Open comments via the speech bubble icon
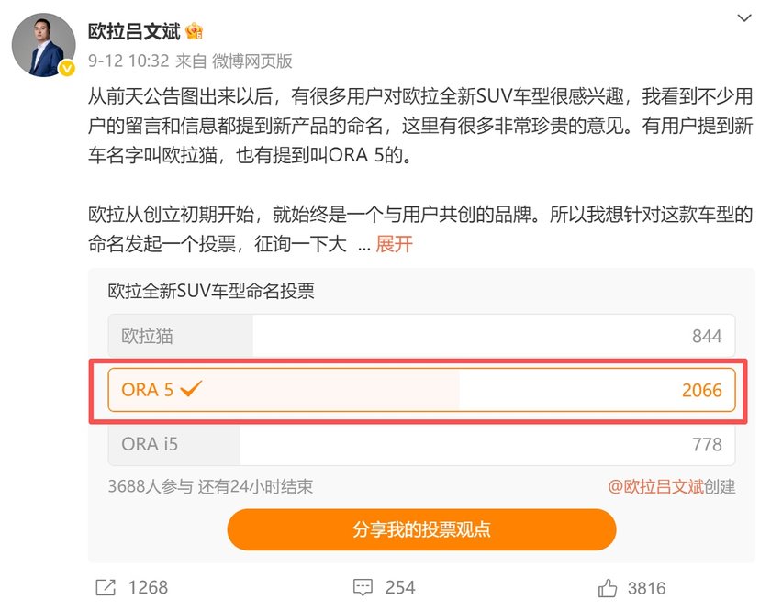This screenshot has width=771, height=611. 363,587
